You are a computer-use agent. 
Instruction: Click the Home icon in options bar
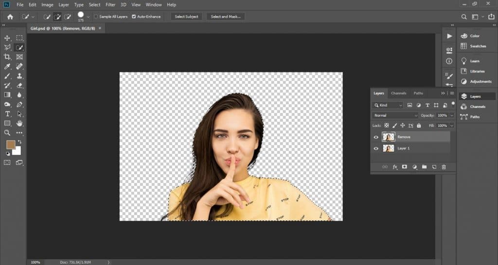click(x=10, y=17)
